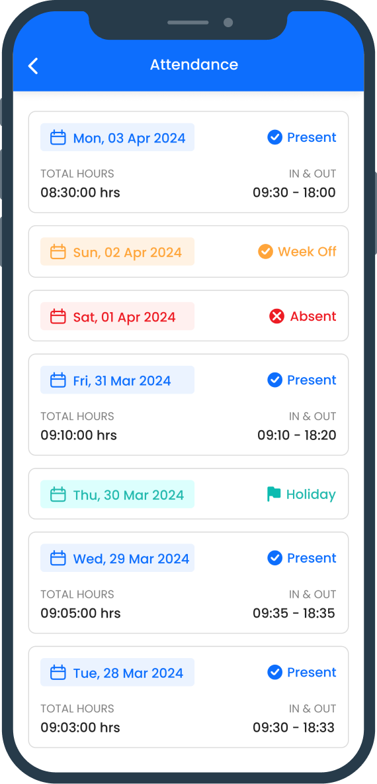Viewport: 377px width, 784px height.
Task: Click red calendar icon on Sat, 01 Apr
Action: pos(58,316)
